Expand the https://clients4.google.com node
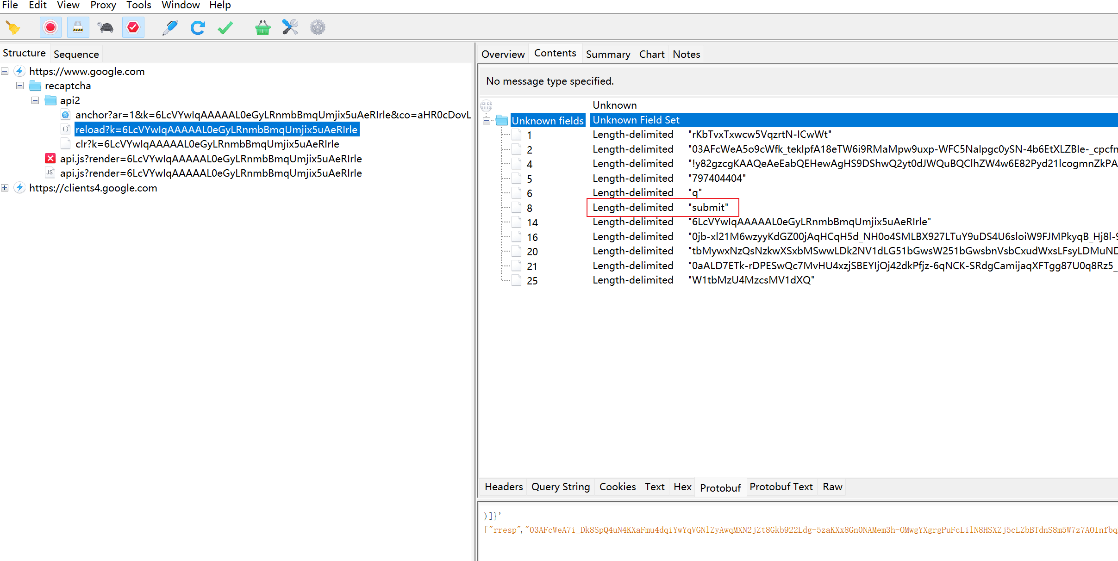1118x561 pixels. pyautogui.click(x=5, y=188)
